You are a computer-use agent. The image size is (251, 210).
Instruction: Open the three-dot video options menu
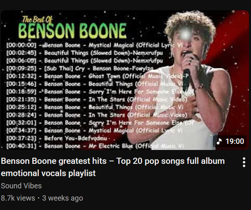(244, 162)
